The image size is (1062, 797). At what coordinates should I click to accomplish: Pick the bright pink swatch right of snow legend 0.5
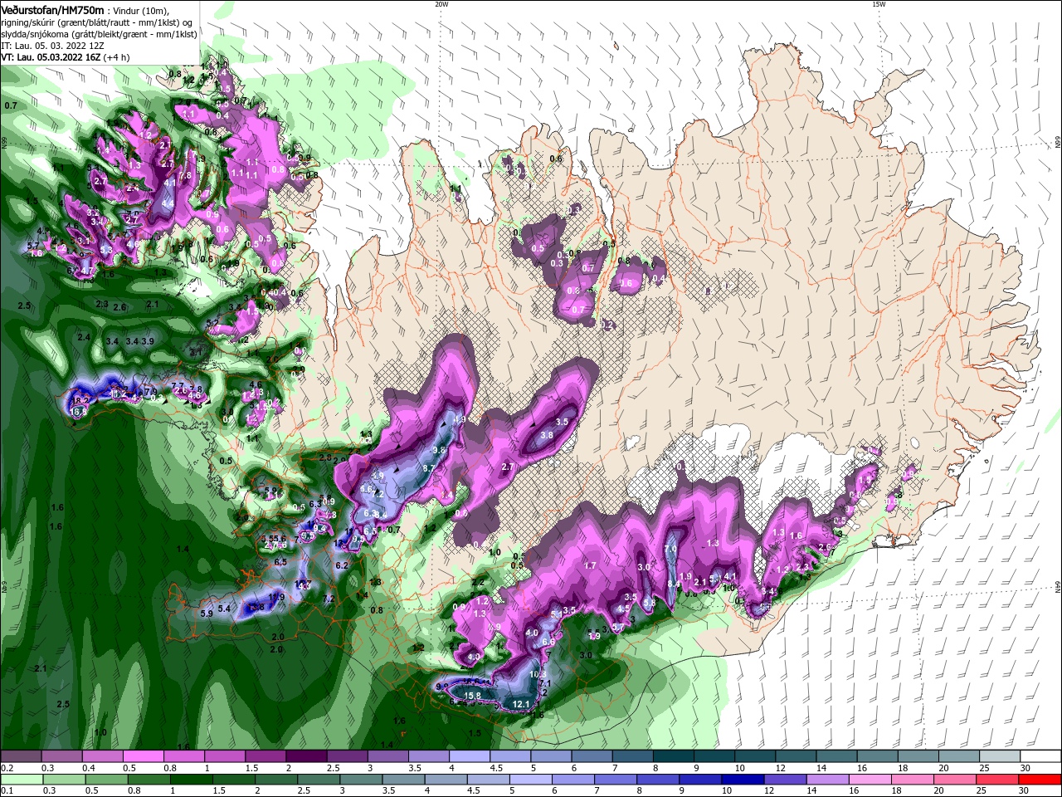(143, 756)
